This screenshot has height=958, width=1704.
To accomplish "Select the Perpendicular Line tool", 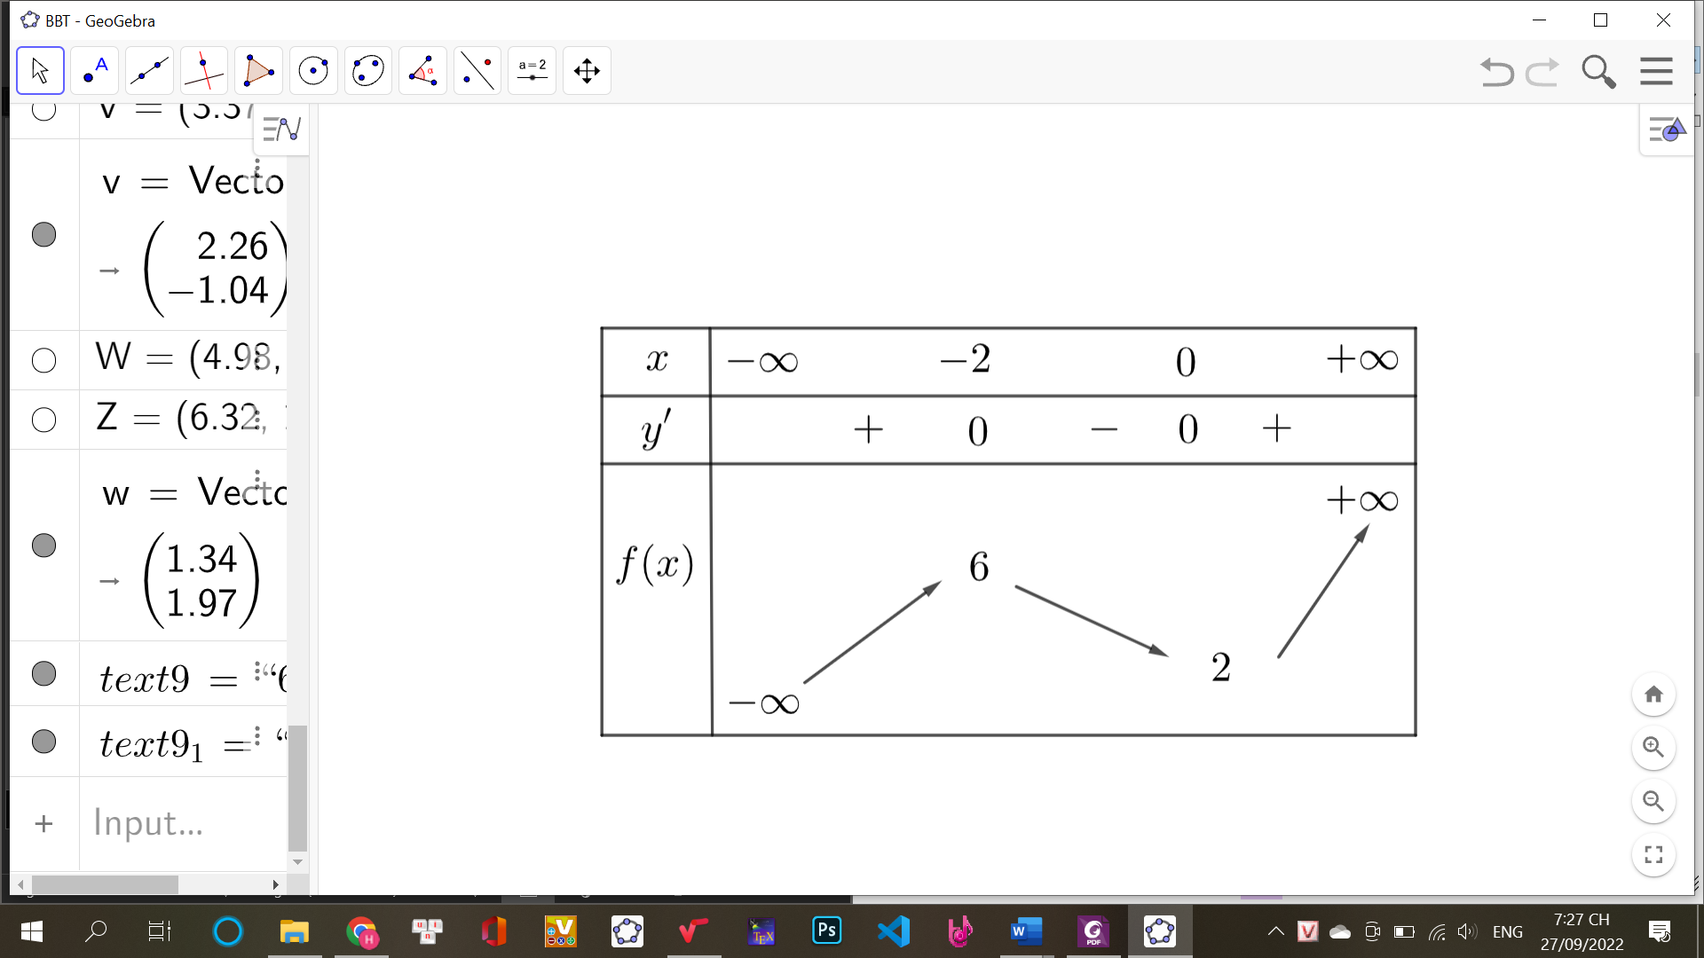I will (204, 71).
